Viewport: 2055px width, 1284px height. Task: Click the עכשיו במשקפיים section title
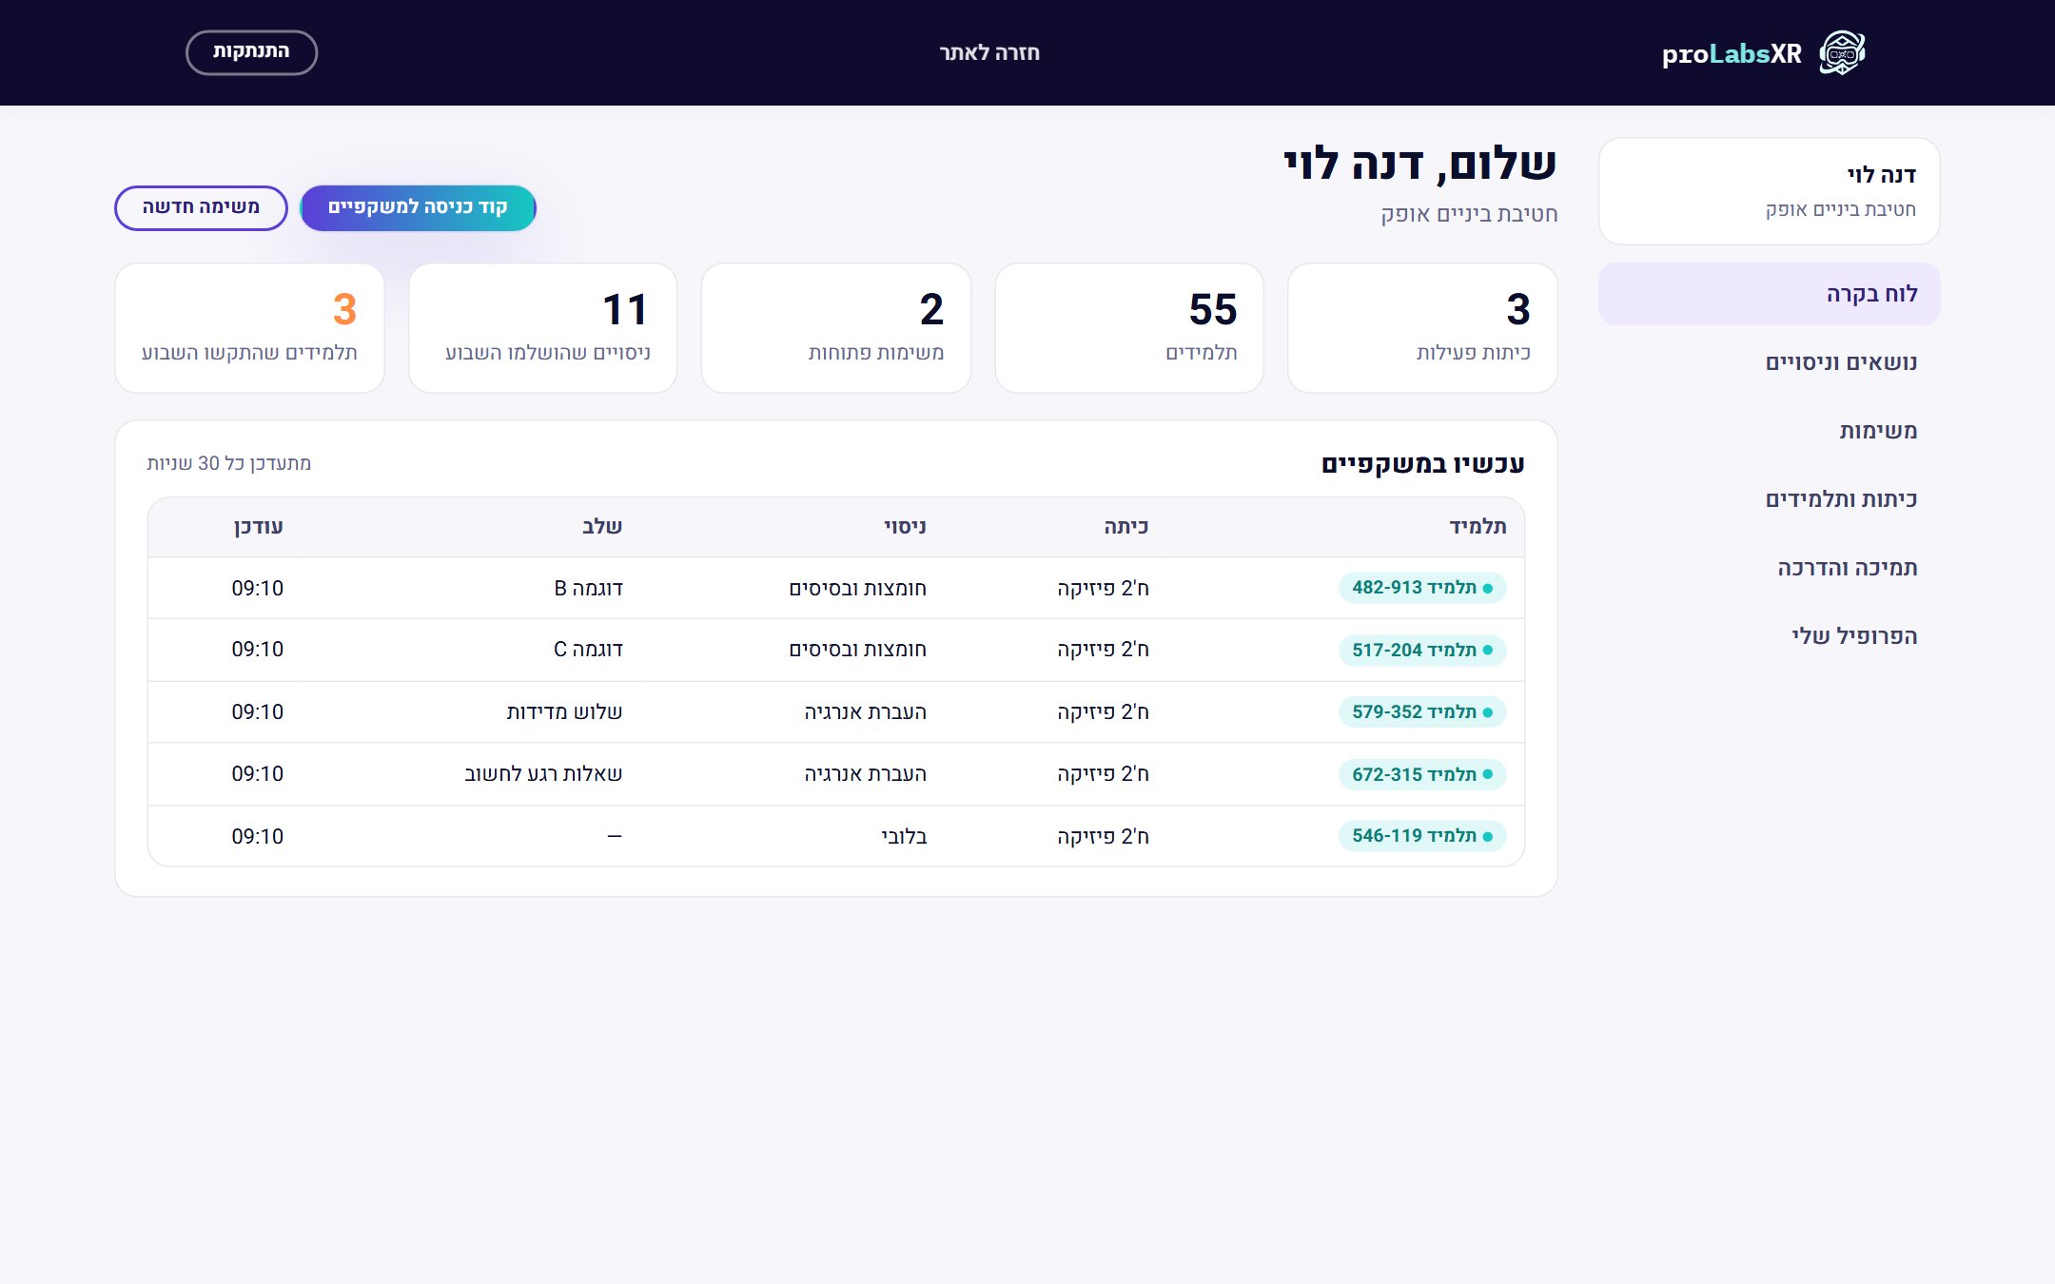[x=1422, y=464]
